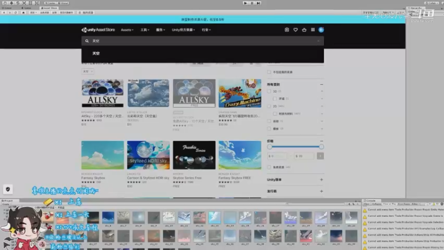Expand the Unity版本 filter section
Image resolution: width=444 pixels, height=250 pixels.
pos(321,179)
